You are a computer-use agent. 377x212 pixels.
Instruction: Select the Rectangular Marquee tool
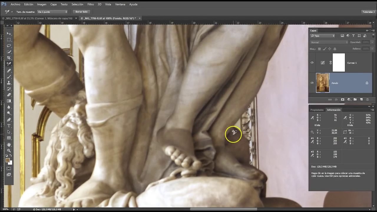pyautogui.click(x=9, y=40)
